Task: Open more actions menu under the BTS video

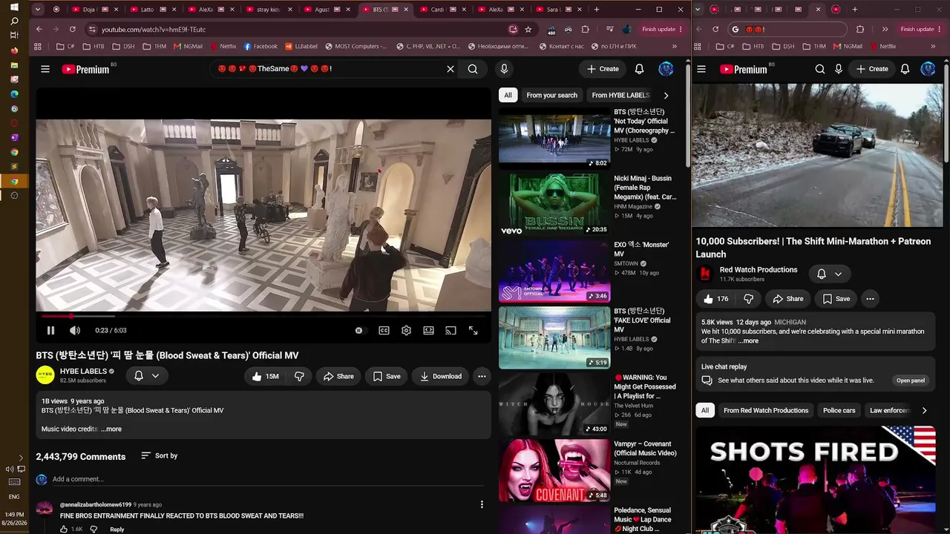Action: (x=482, y=376)
